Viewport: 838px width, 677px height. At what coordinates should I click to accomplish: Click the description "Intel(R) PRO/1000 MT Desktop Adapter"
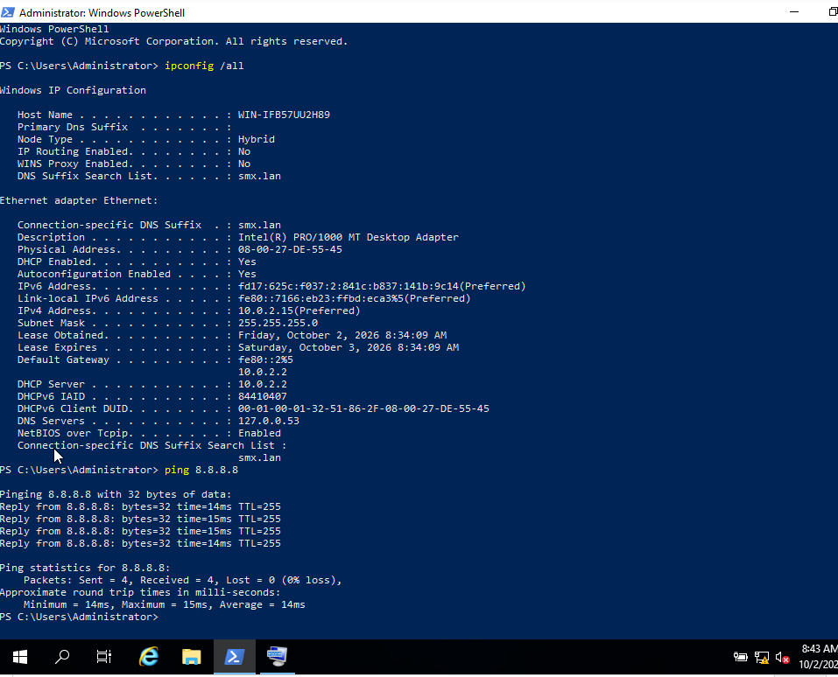click(x=349, y=237)
